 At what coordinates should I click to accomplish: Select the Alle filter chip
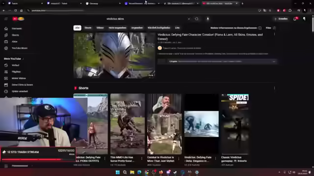(x=78, y=28)
